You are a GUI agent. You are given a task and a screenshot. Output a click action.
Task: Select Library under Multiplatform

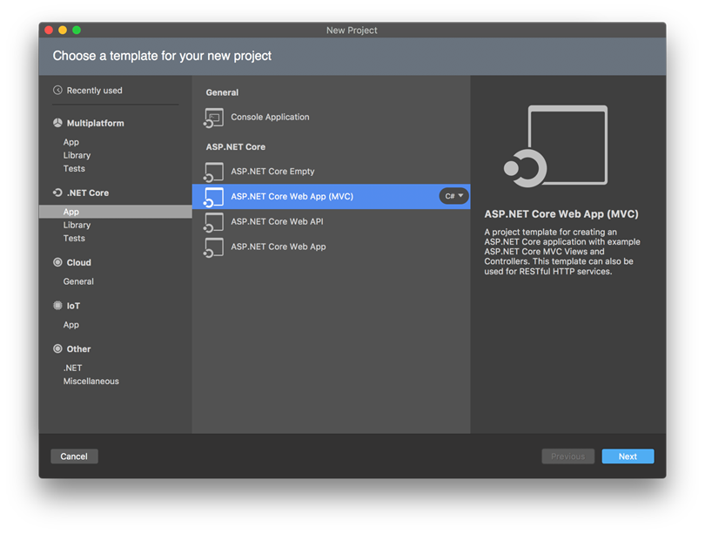click(x=77, y=155)
